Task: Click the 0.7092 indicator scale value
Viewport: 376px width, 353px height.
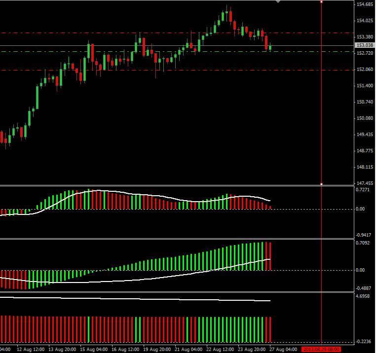Action: 363,243
